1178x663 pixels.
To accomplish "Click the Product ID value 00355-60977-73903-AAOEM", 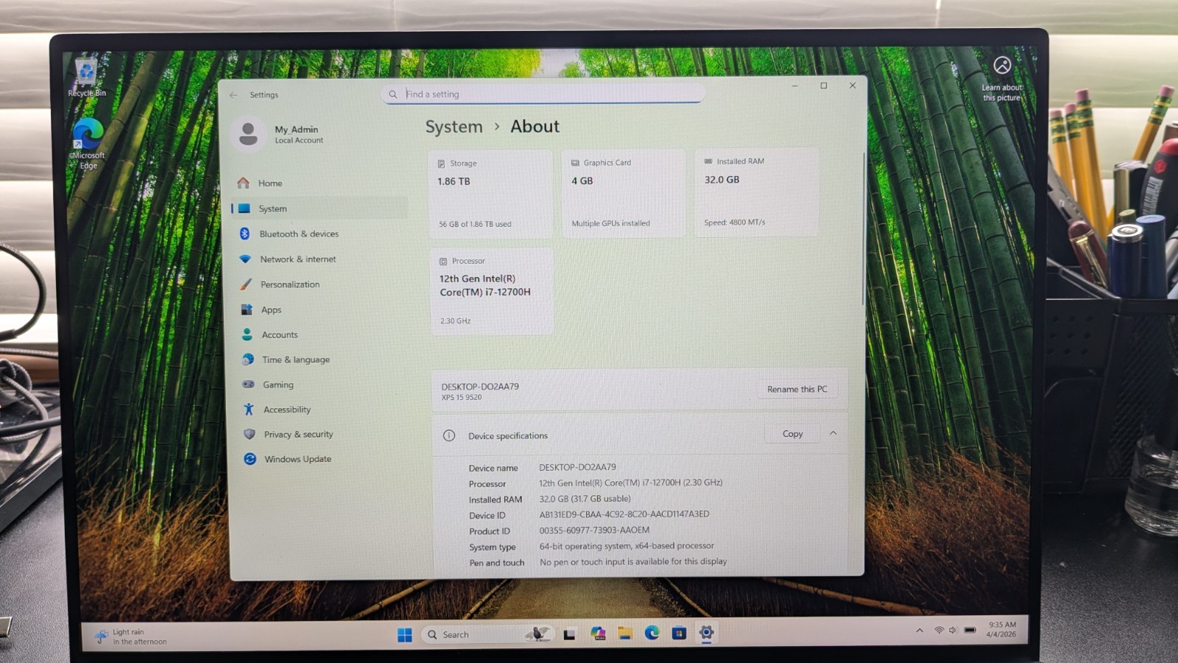I will 594,530.
